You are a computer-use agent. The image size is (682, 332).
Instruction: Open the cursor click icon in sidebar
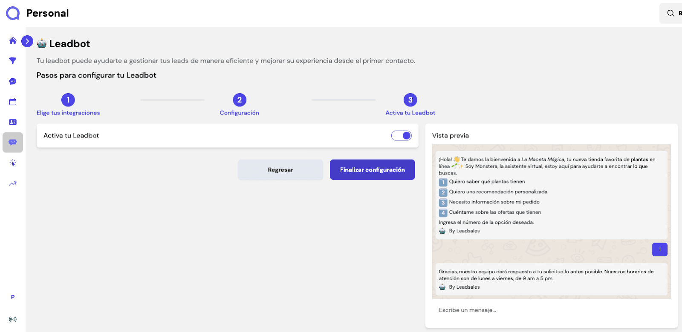point(13,163)
